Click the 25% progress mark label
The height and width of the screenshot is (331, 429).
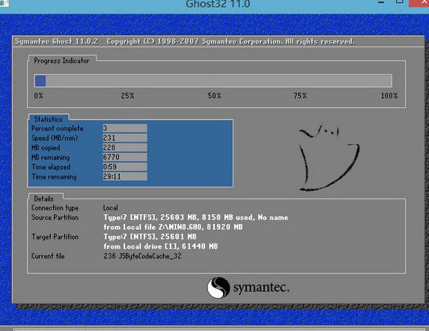coord(127,96)
